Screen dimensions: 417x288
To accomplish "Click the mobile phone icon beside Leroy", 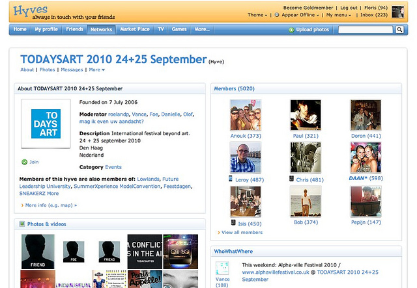I will pos(229,179).
